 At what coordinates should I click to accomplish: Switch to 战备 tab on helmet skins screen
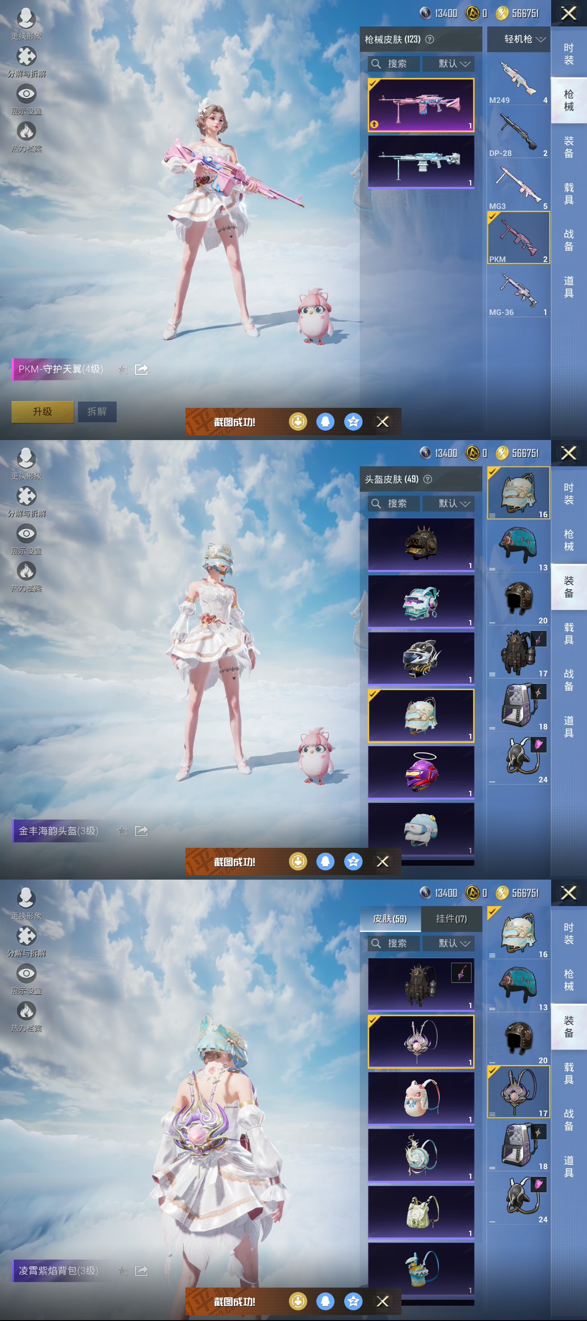[569, 680]
